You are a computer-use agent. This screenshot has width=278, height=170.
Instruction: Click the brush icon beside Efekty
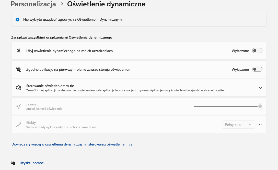pyautogui.click(x=18, y=125)
